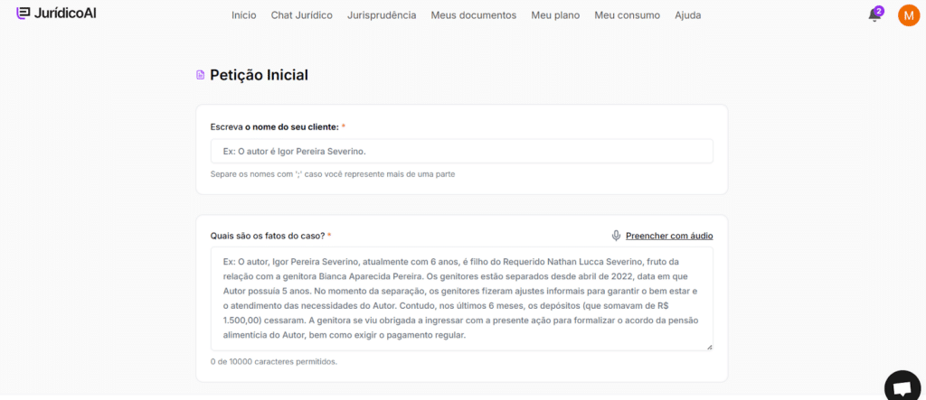
Task: Click the 'Escreva o nome do seu cliente' label
Action: [274, 126]
